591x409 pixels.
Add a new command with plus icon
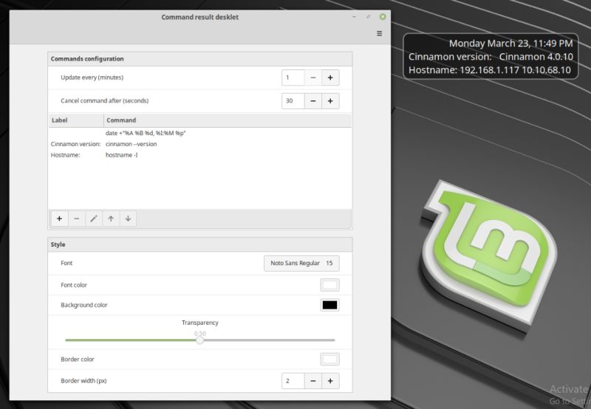(x=59, y=219)
